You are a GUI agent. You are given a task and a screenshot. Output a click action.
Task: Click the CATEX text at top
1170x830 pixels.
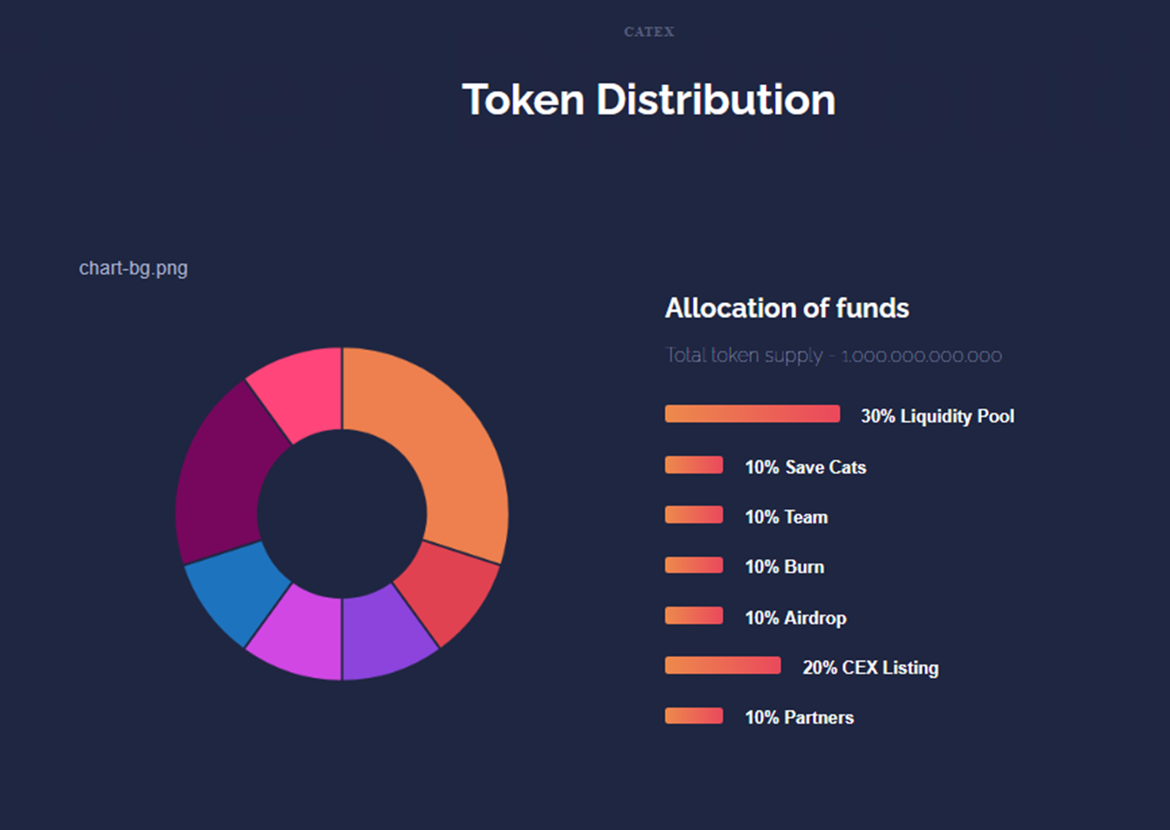649,32
